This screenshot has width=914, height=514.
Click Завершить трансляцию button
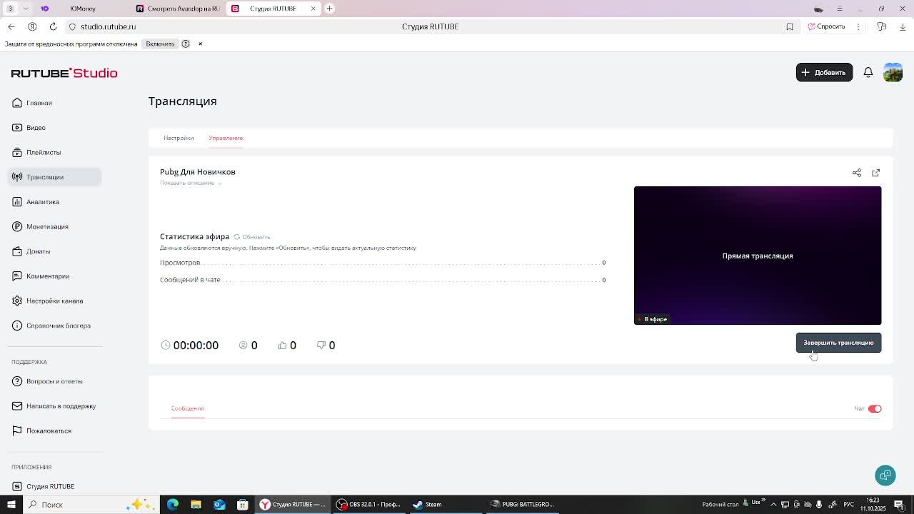[838, 343]
